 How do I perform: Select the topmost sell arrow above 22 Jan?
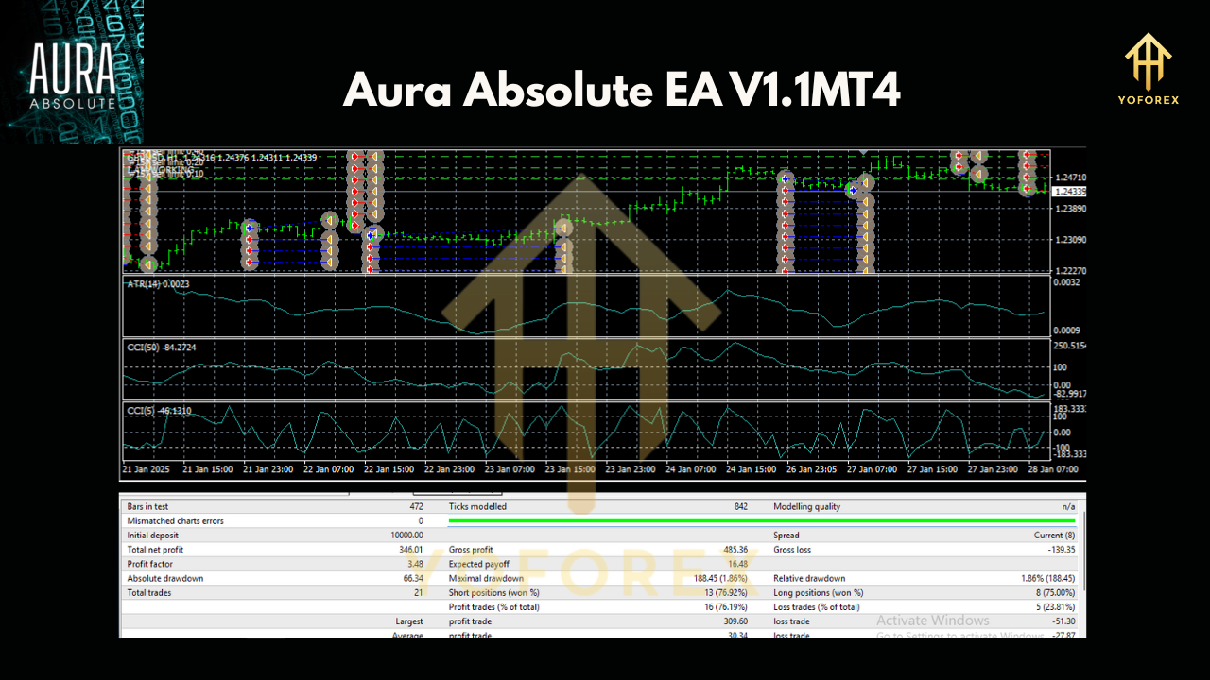355,154
